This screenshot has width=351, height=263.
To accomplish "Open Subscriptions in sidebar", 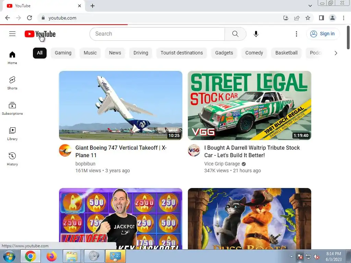I will pos(12,109).
